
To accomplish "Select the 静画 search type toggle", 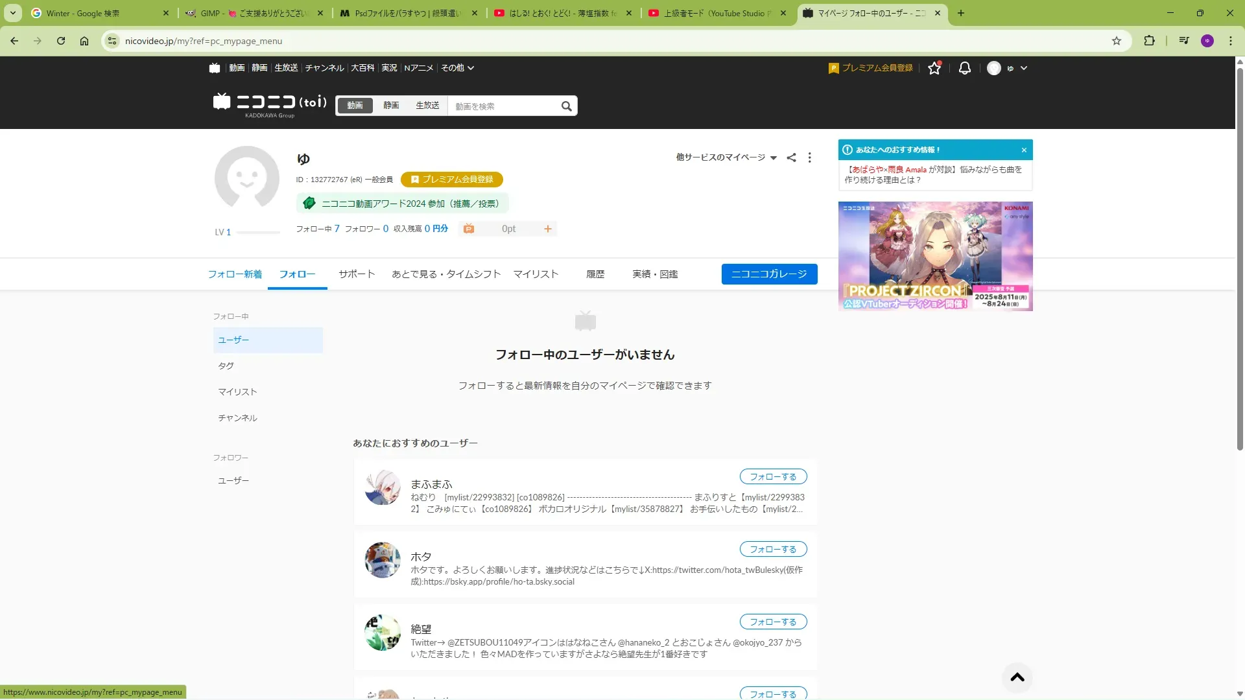I will pos(390,106).
